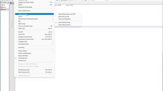Click the highlighted Show Symbol menu item
The width and height of the screenshot is (163, 91).
34,14
